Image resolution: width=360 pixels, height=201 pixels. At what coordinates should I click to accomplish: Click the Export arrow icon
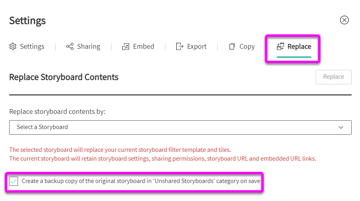(x=180, y=47)
